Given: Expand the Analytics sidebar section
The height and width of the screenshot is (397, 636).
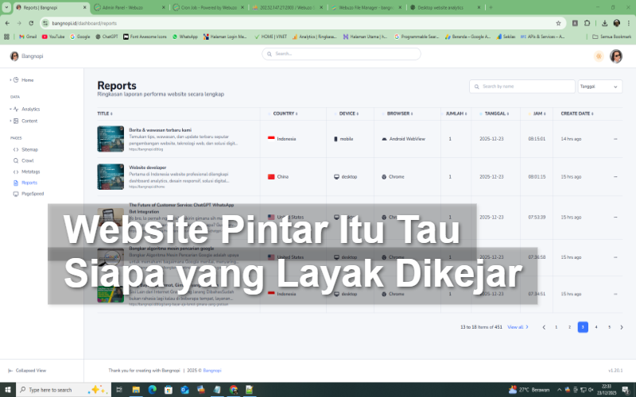Looking at the screenshot, I should (30, 109).
